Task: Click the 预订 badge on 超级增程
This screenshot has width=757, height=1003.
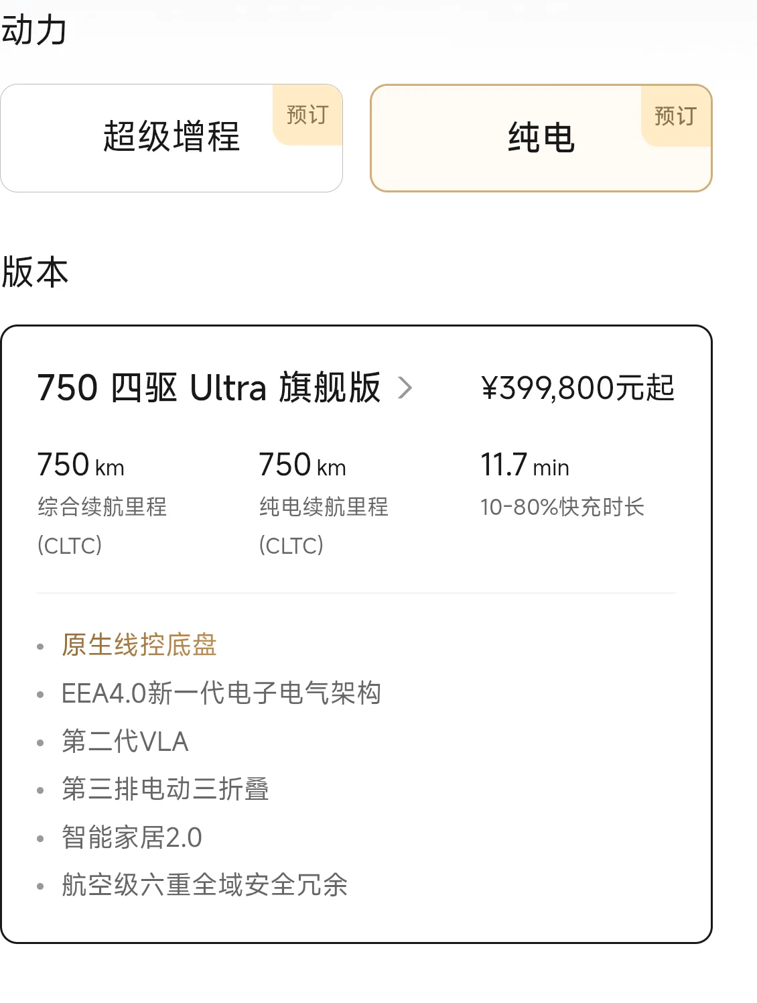Action: point(307,115)
